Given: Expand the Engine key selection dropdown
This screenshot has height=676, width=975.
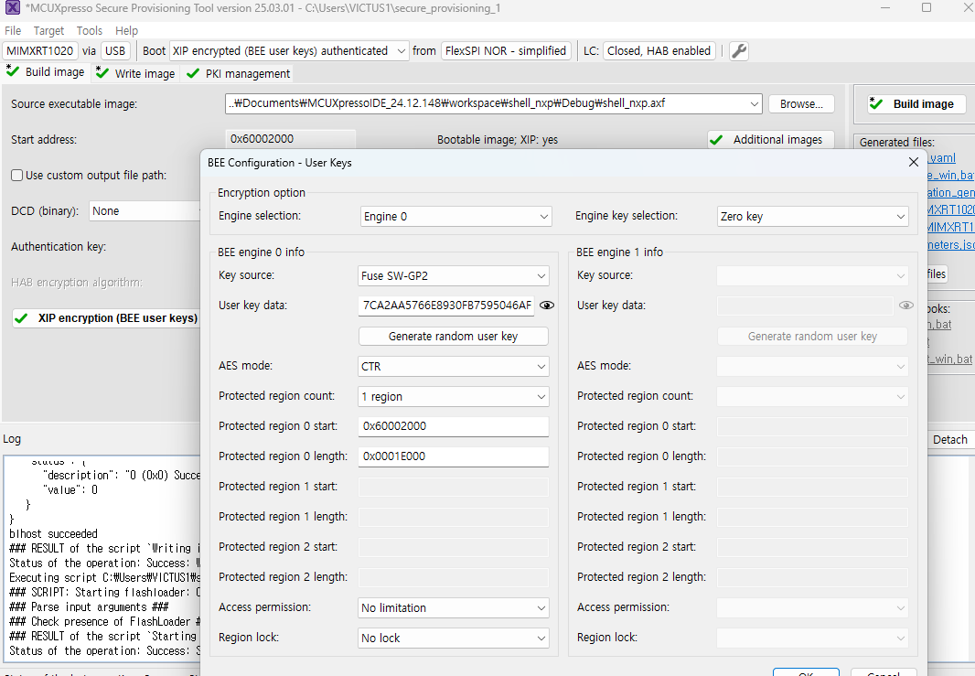Looking at the screenshot, I should pos(812,217).
